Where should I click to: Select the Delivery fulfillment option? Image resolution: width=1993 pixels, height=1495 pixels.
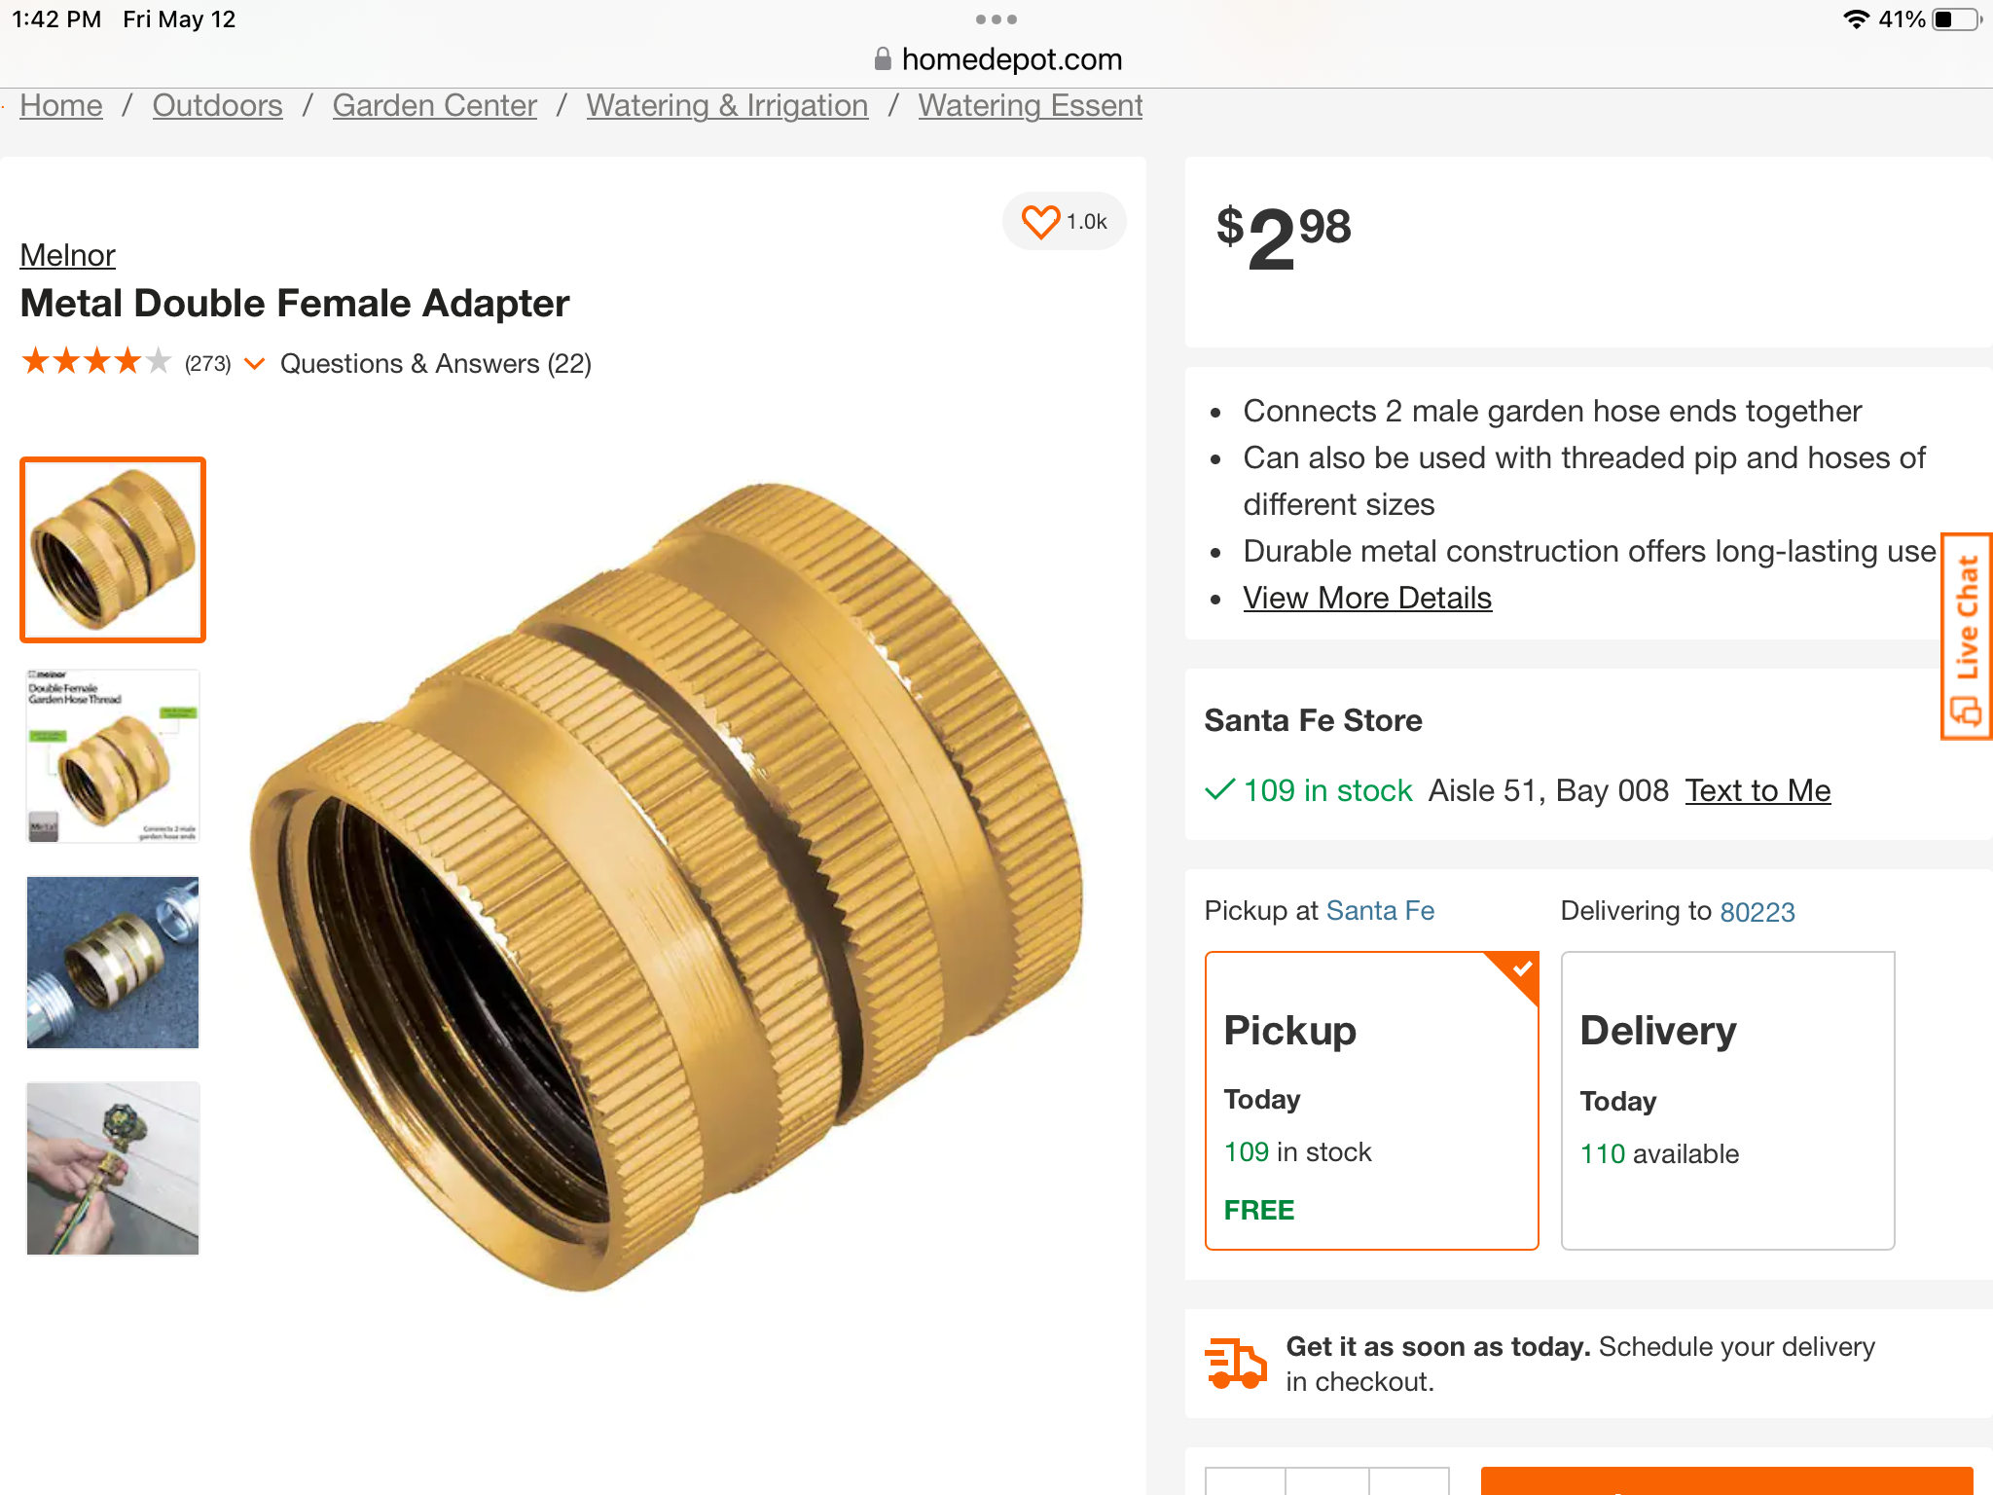click(1727, 1101)
